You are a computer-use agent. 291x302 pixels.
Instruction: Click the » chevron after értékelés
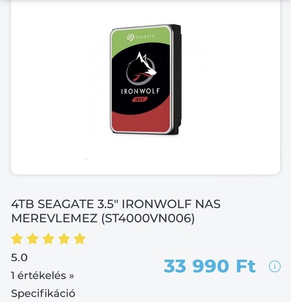(71, 276)
